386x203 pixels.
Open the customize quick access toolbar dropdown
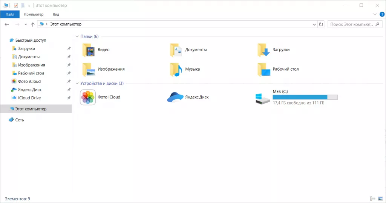click(x=29, y=5)
